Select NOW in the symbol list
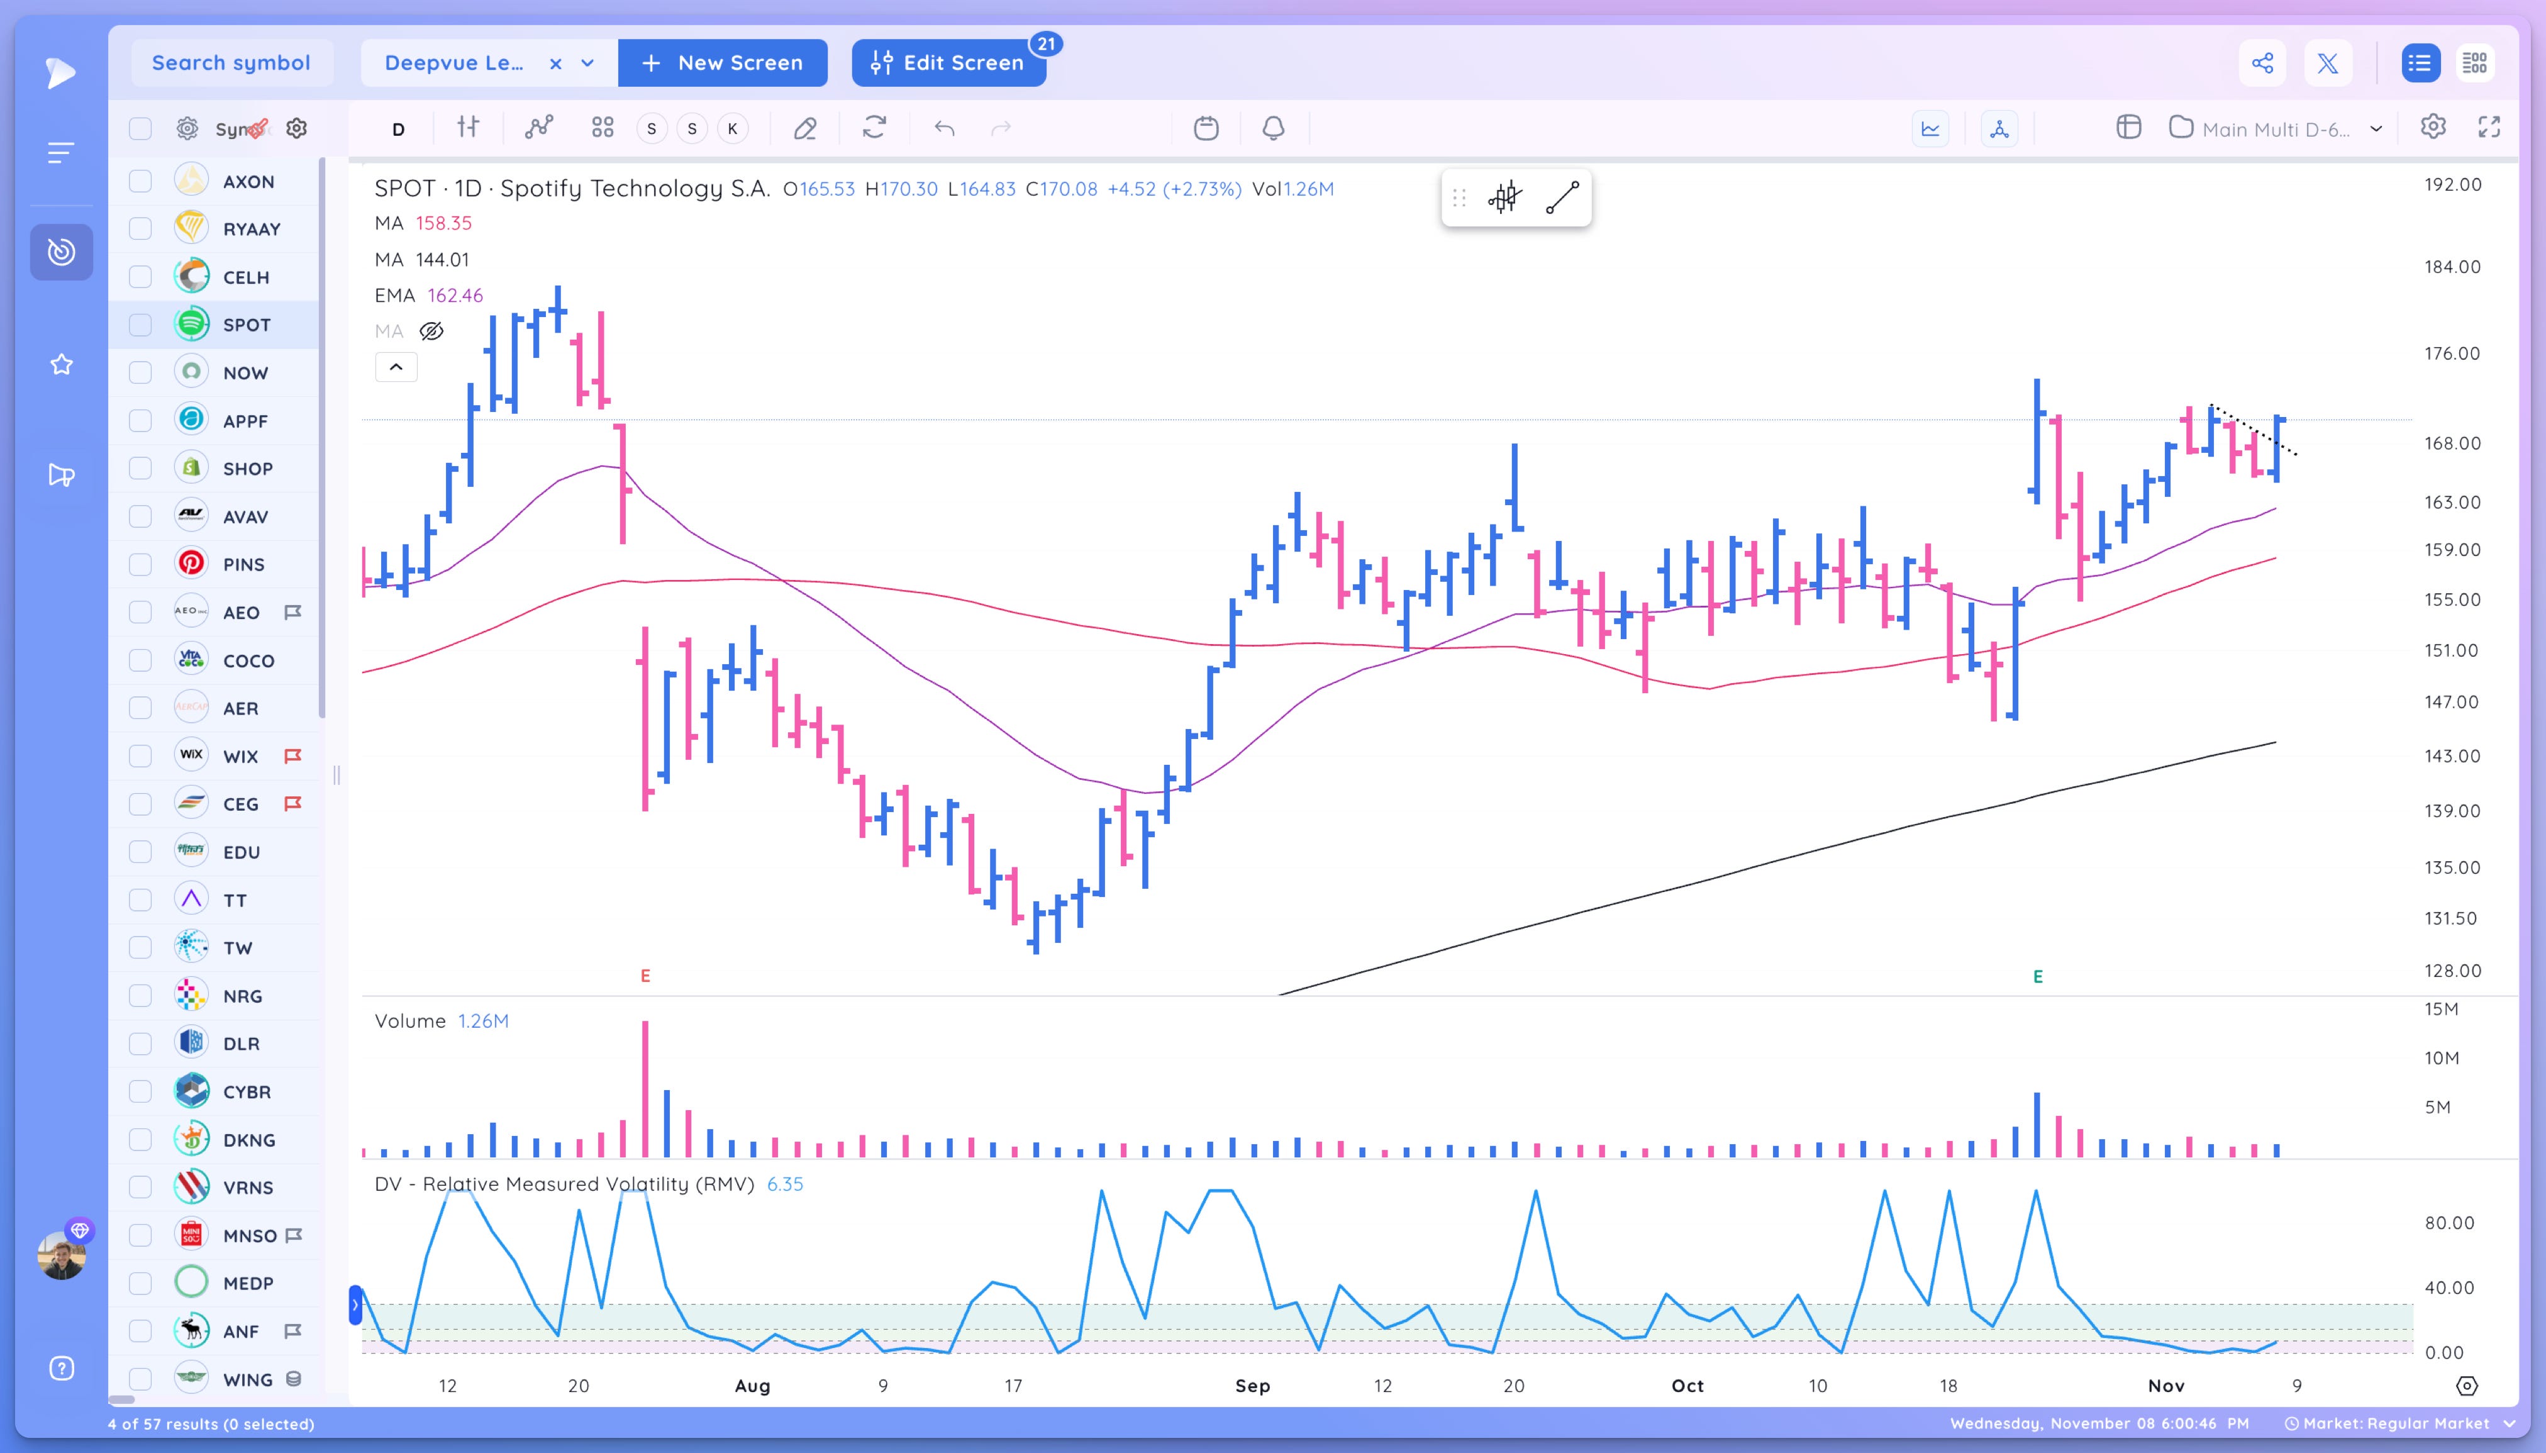The image size is (2546, 1453). pyautogui.click(x=245, y=372)
